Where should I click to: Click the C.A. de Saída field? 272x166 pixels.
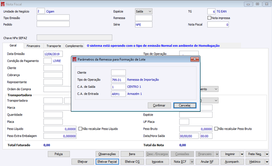click(x=118, y=87)
